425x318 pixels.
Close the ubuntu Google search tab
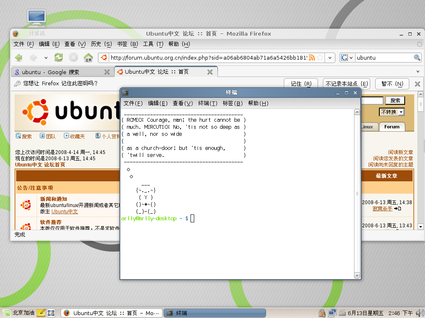pyautogui.click(x=107, y=72)
